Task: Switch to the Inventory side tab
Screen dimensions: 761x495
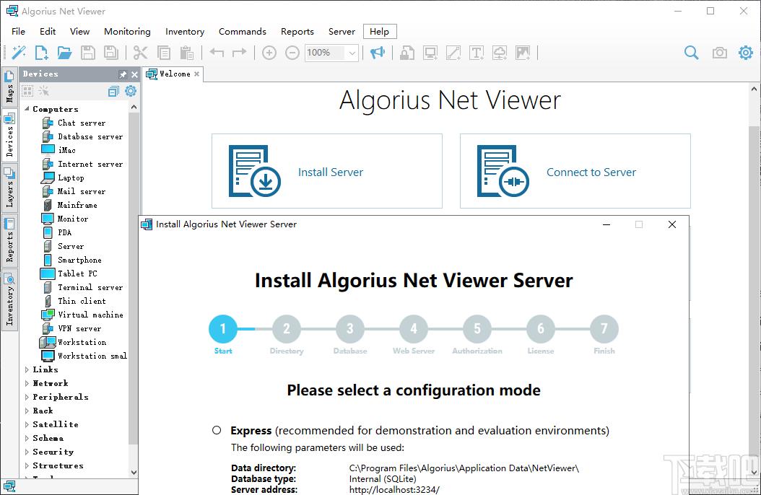Action: [9, 299]
